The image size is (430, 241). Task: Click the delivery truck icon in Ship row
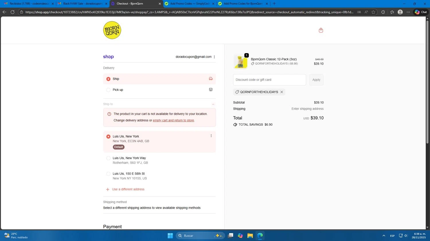[x=211, y=79]
